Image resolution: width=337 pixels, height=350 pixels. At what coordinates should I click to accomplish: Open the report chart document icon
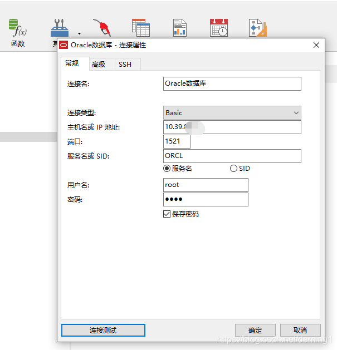(x=180, y=28)
